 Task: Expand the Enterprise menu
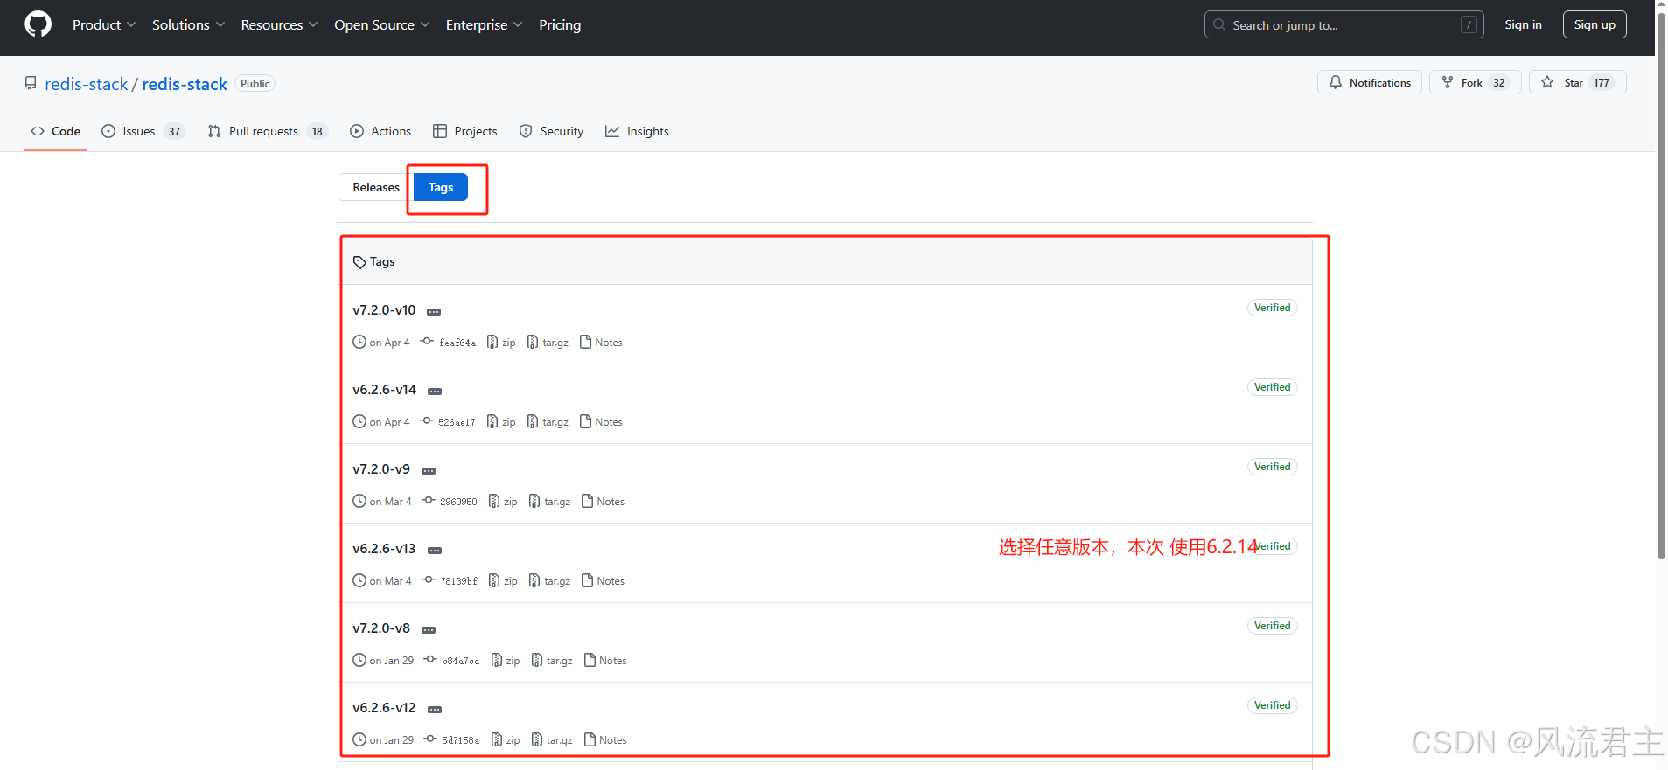pyautogui.click(x=484, y=24)
